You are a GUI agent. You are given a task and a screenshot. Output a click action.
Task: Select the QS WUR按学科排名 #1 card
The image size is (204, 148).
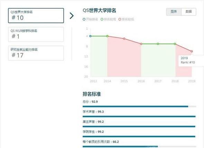pyautogui.click(x=36, y=34)
